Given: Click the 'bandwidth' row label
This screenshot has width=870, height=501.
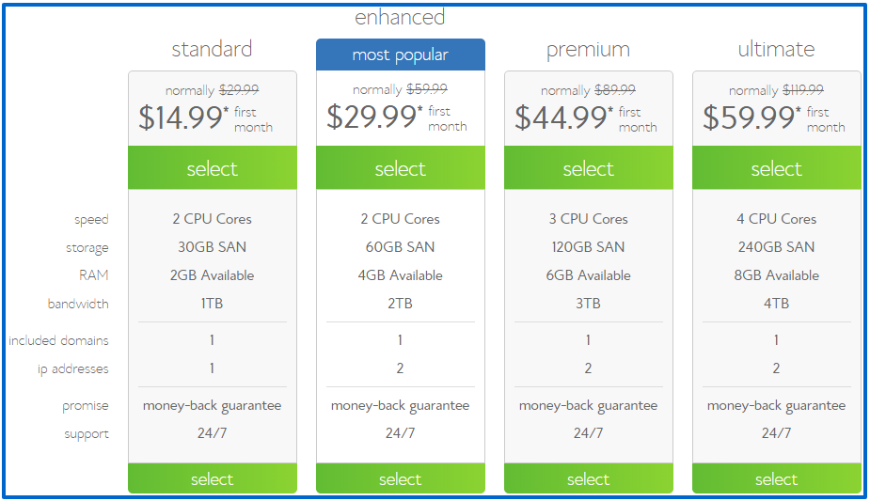Looking at the screenshot, I should [78, 304].
